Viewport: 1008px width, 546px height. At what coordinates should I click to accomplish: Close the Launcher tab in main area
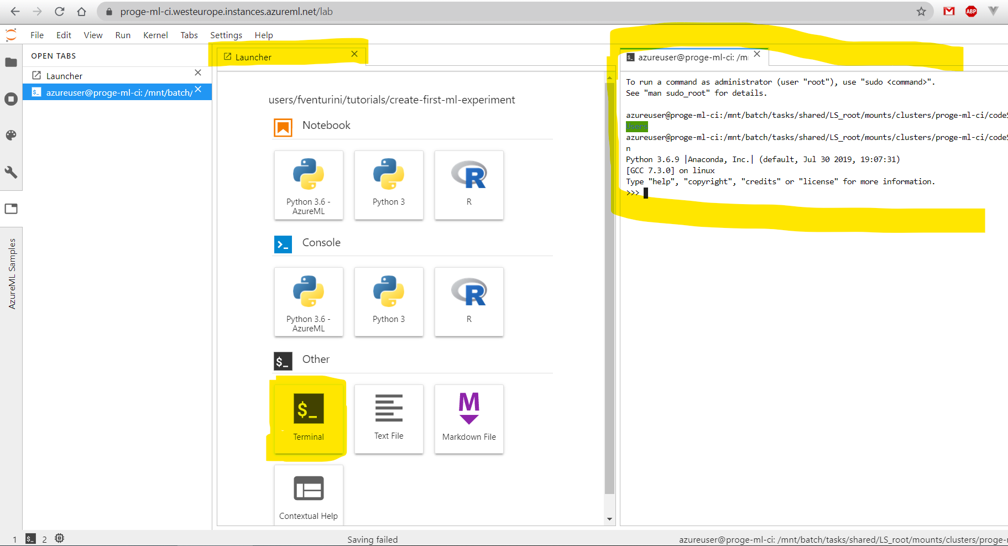pos(354,54)
